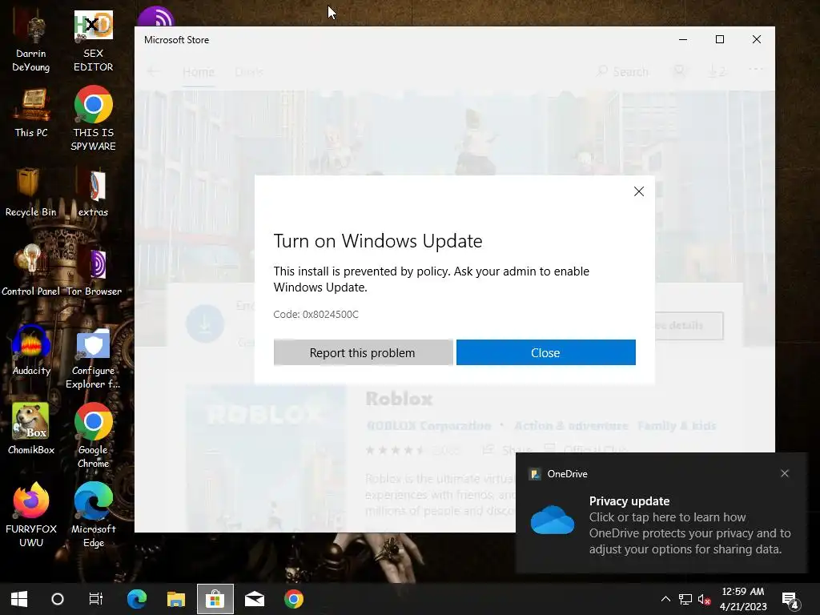Open the Store user account icon

(679, 70)
